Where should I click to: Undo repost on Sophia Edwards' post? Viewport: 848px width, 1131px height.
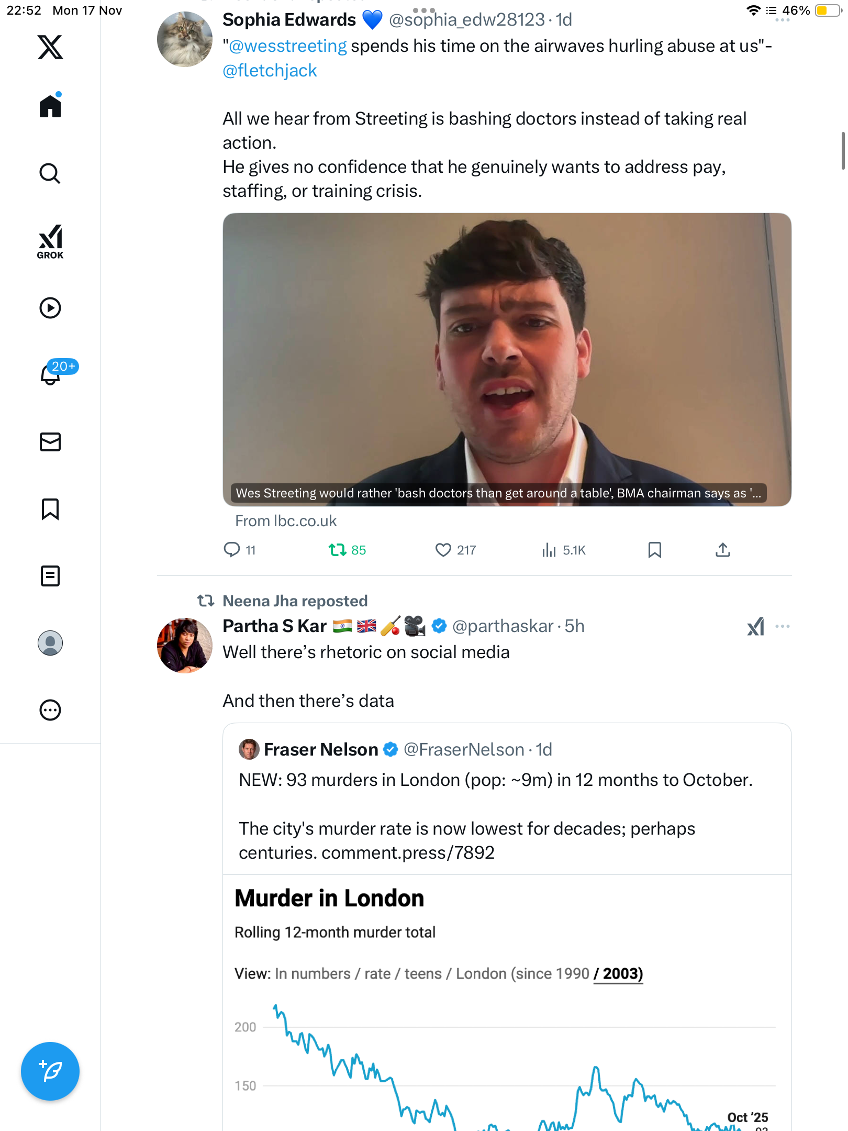pyautogui.click(x=338, y=550)
